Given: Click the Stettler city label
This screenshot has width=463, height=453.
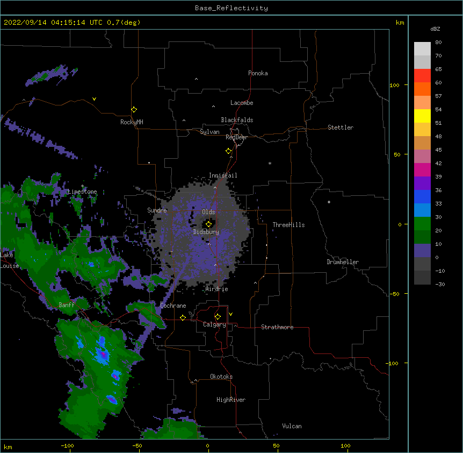Looking at the screenshot, I should (341, 128).
